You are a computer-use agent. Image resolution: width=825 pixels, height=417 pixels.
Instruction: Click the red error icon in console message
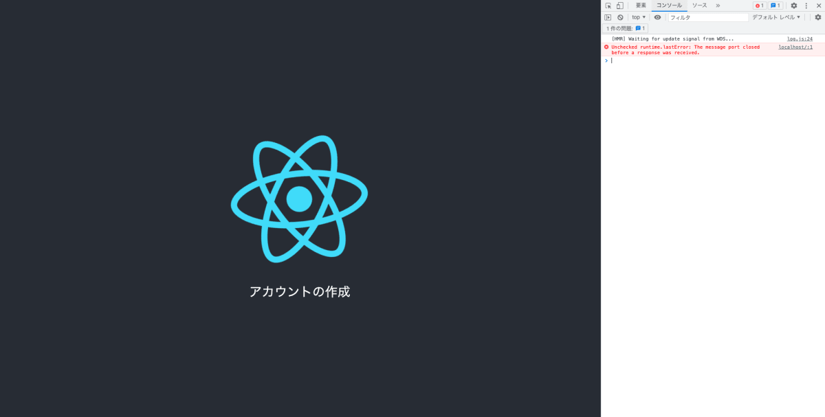606,47
